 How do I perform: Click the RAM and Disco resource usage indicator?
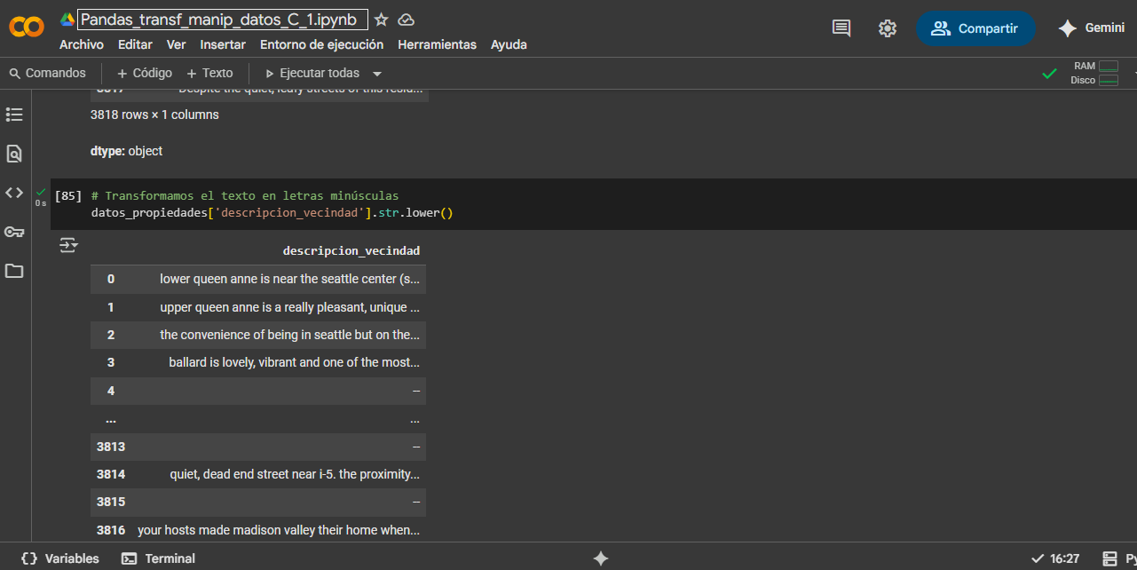pos(1095,73)
